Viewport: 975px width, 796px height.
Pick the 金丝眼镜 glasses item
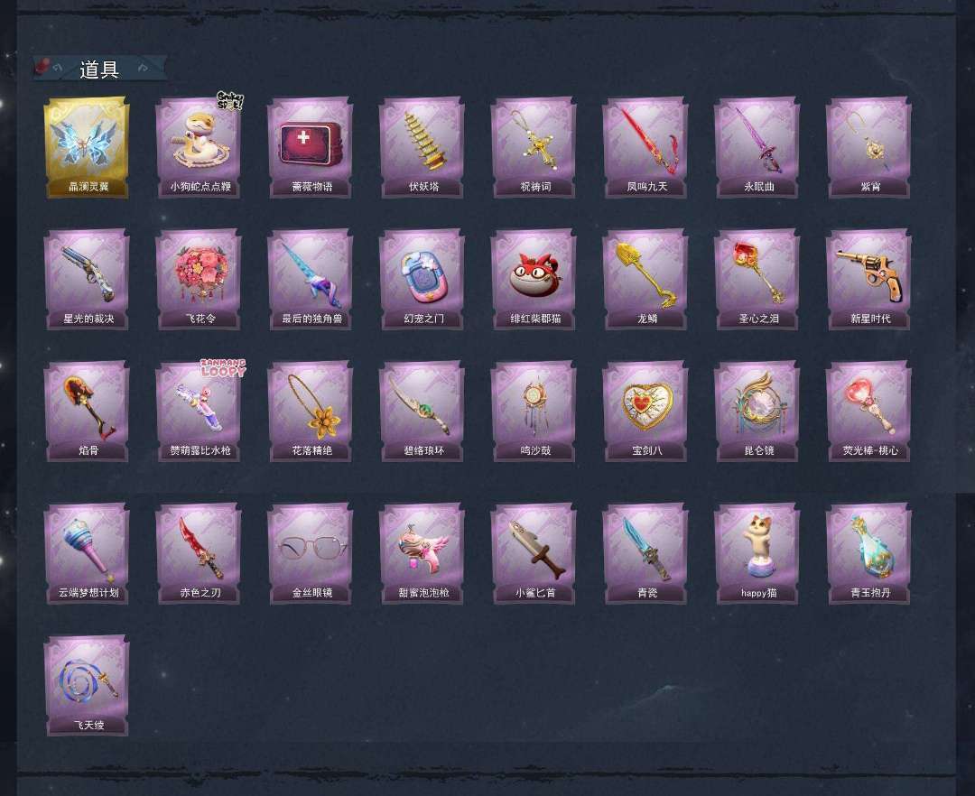311,553
